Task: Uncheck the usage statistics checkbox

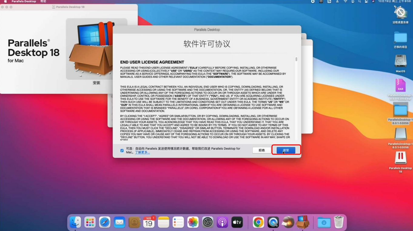Action: pyautogui.click(x=122, y=150)
